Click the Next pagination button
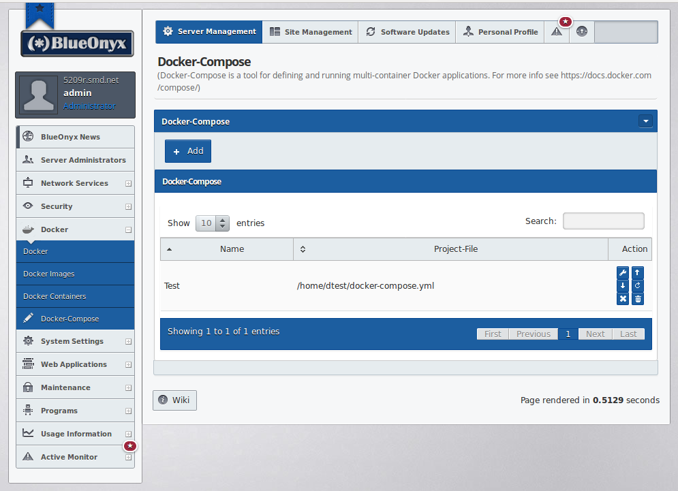The image size is (678, 491). coord(596,334)
